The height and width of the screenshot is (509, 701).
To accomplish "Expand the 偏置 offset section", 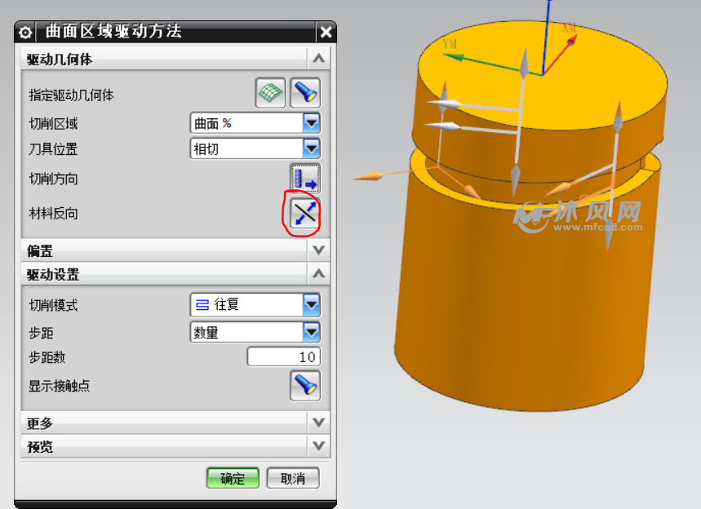I will tap(318, 250).
